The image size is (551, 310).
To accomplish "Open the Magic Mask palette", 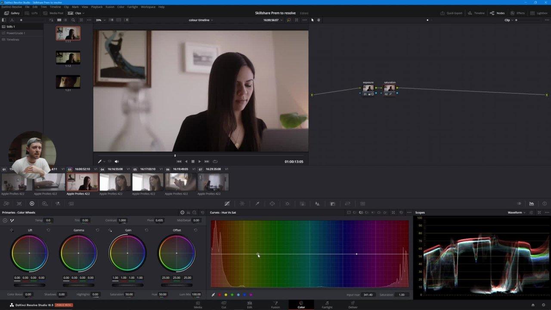I will tap(302, 203).
